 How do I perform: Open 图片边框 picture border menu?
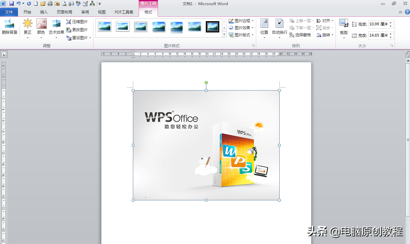coord(241,21)
